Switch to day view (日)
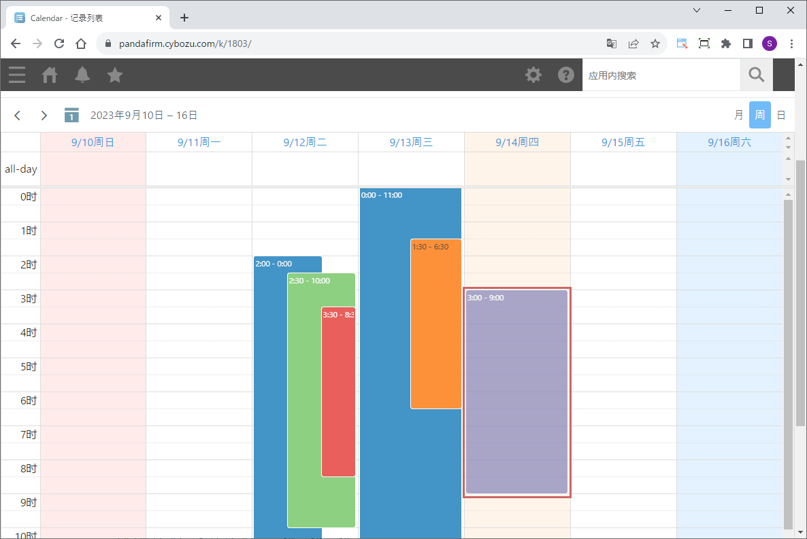 (x=781, y=116)
